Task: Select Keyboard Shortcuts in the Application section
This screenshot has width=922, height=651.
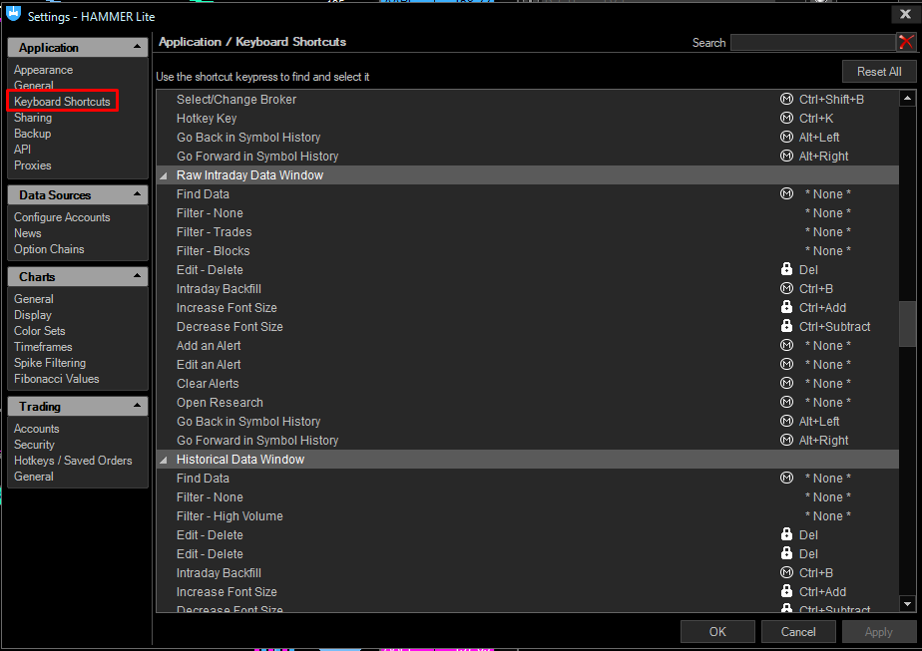Action: coord(62,101)
